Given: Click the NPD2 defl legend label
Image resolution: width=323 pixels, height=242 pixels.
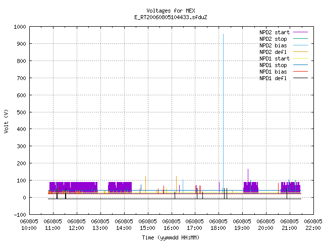Looking at the screenshot, I should [x=273, y=52].
